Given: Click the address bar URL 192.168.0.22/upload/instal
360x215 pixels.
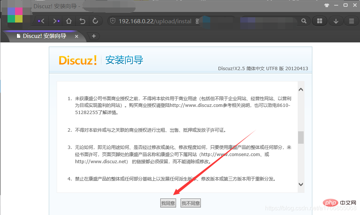Looking at the screenshot, I should 155,21.
